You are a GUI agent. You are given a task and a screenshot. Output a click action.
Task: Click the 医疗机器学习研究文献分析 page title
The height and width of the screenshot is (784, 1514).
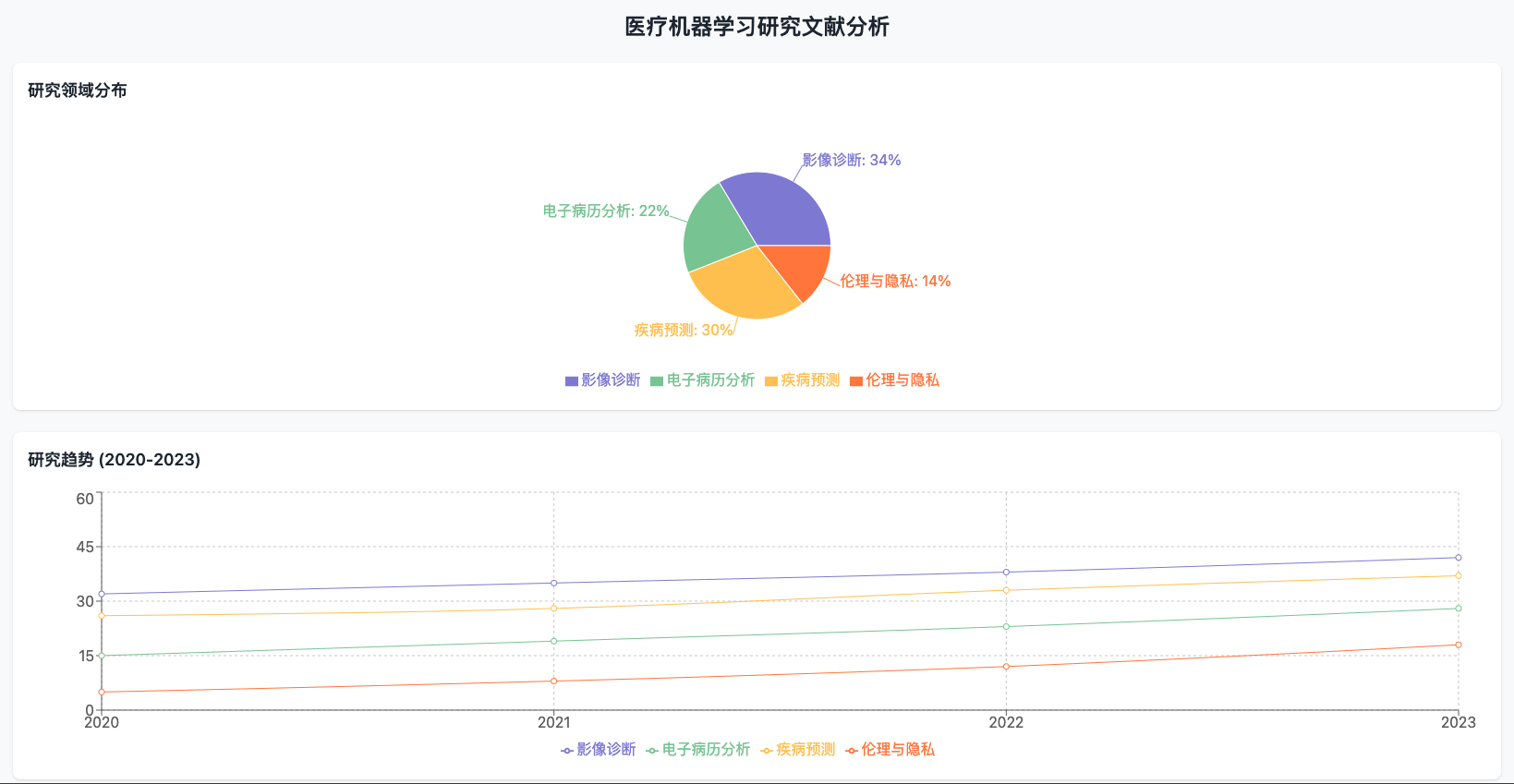coord(757,27)
